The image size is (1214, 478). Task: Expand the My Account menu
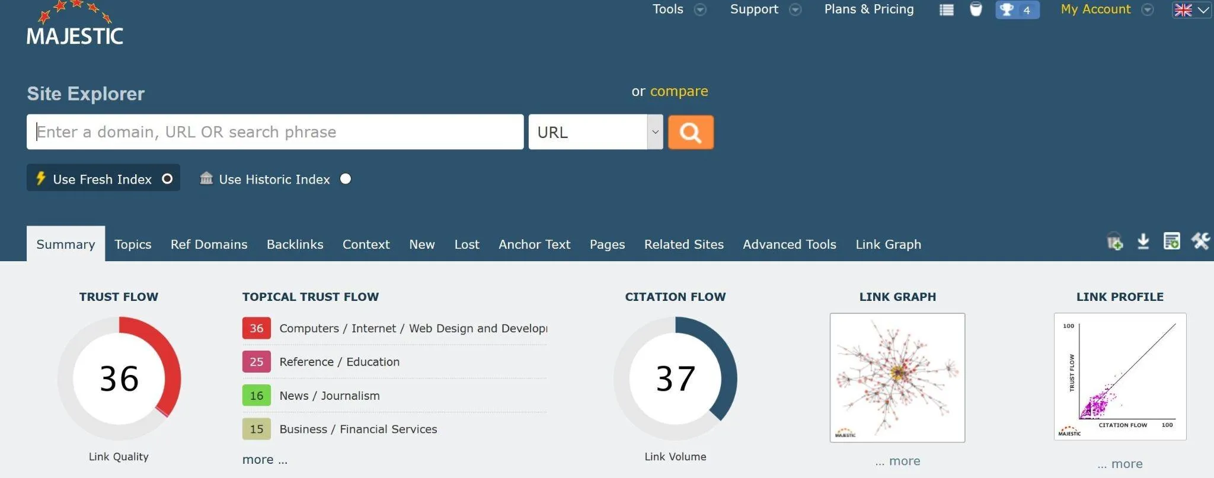coord(1107,9)
